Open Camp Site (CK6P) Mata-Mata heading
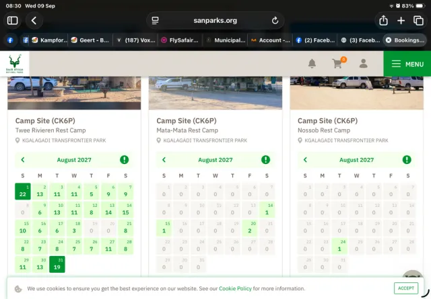 (x=187, y=121)
